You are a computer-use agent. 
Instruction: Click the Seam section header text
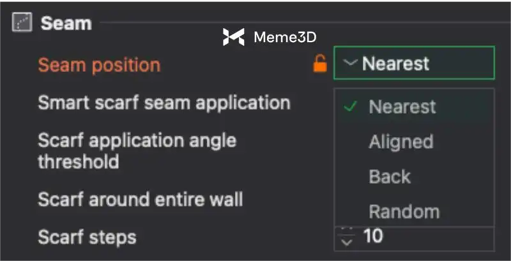coord(66,24)
